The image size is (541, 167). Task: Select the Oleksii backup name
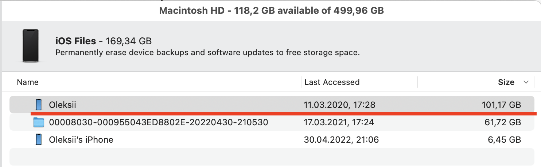pos(62,105)
